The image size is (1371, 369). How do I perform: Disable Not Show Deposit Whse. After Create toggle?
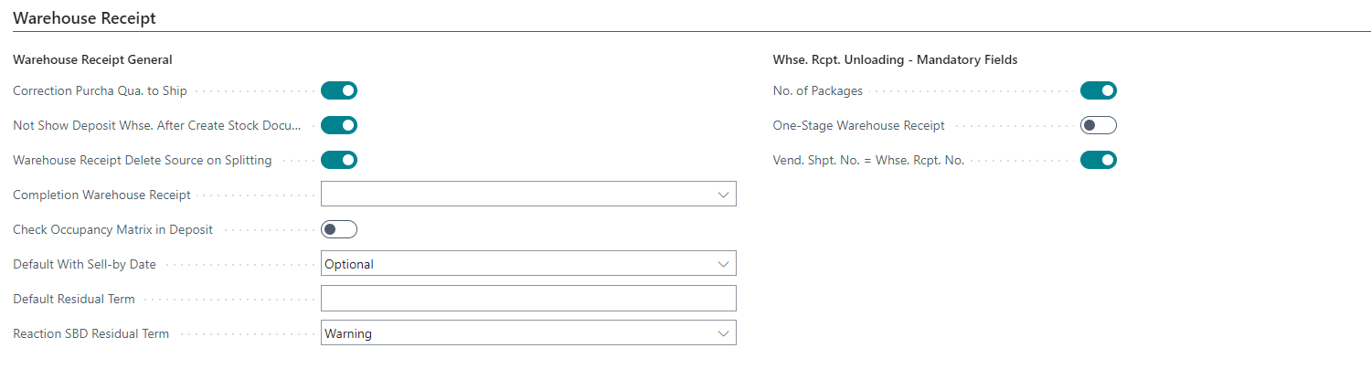[x=338, y=125]
